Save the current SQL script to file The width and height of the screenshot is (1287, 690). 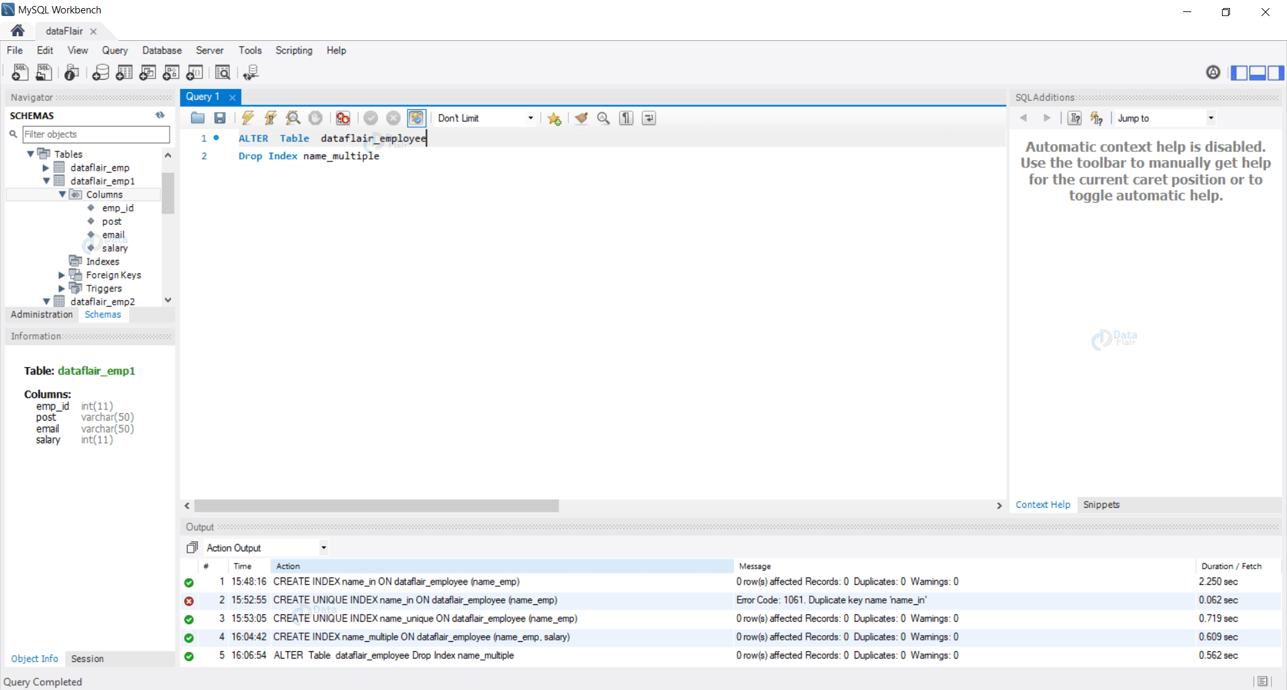(x=219, y=118)
